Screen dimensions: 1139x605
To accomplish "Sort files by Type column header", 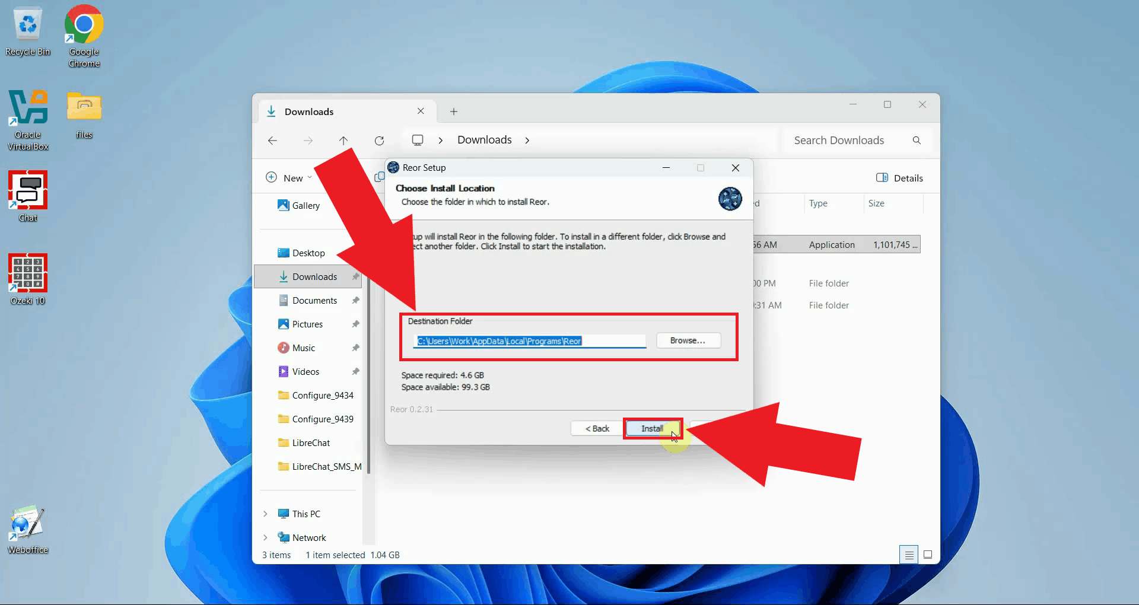I will pyautogui.click(x=818, y=203).
